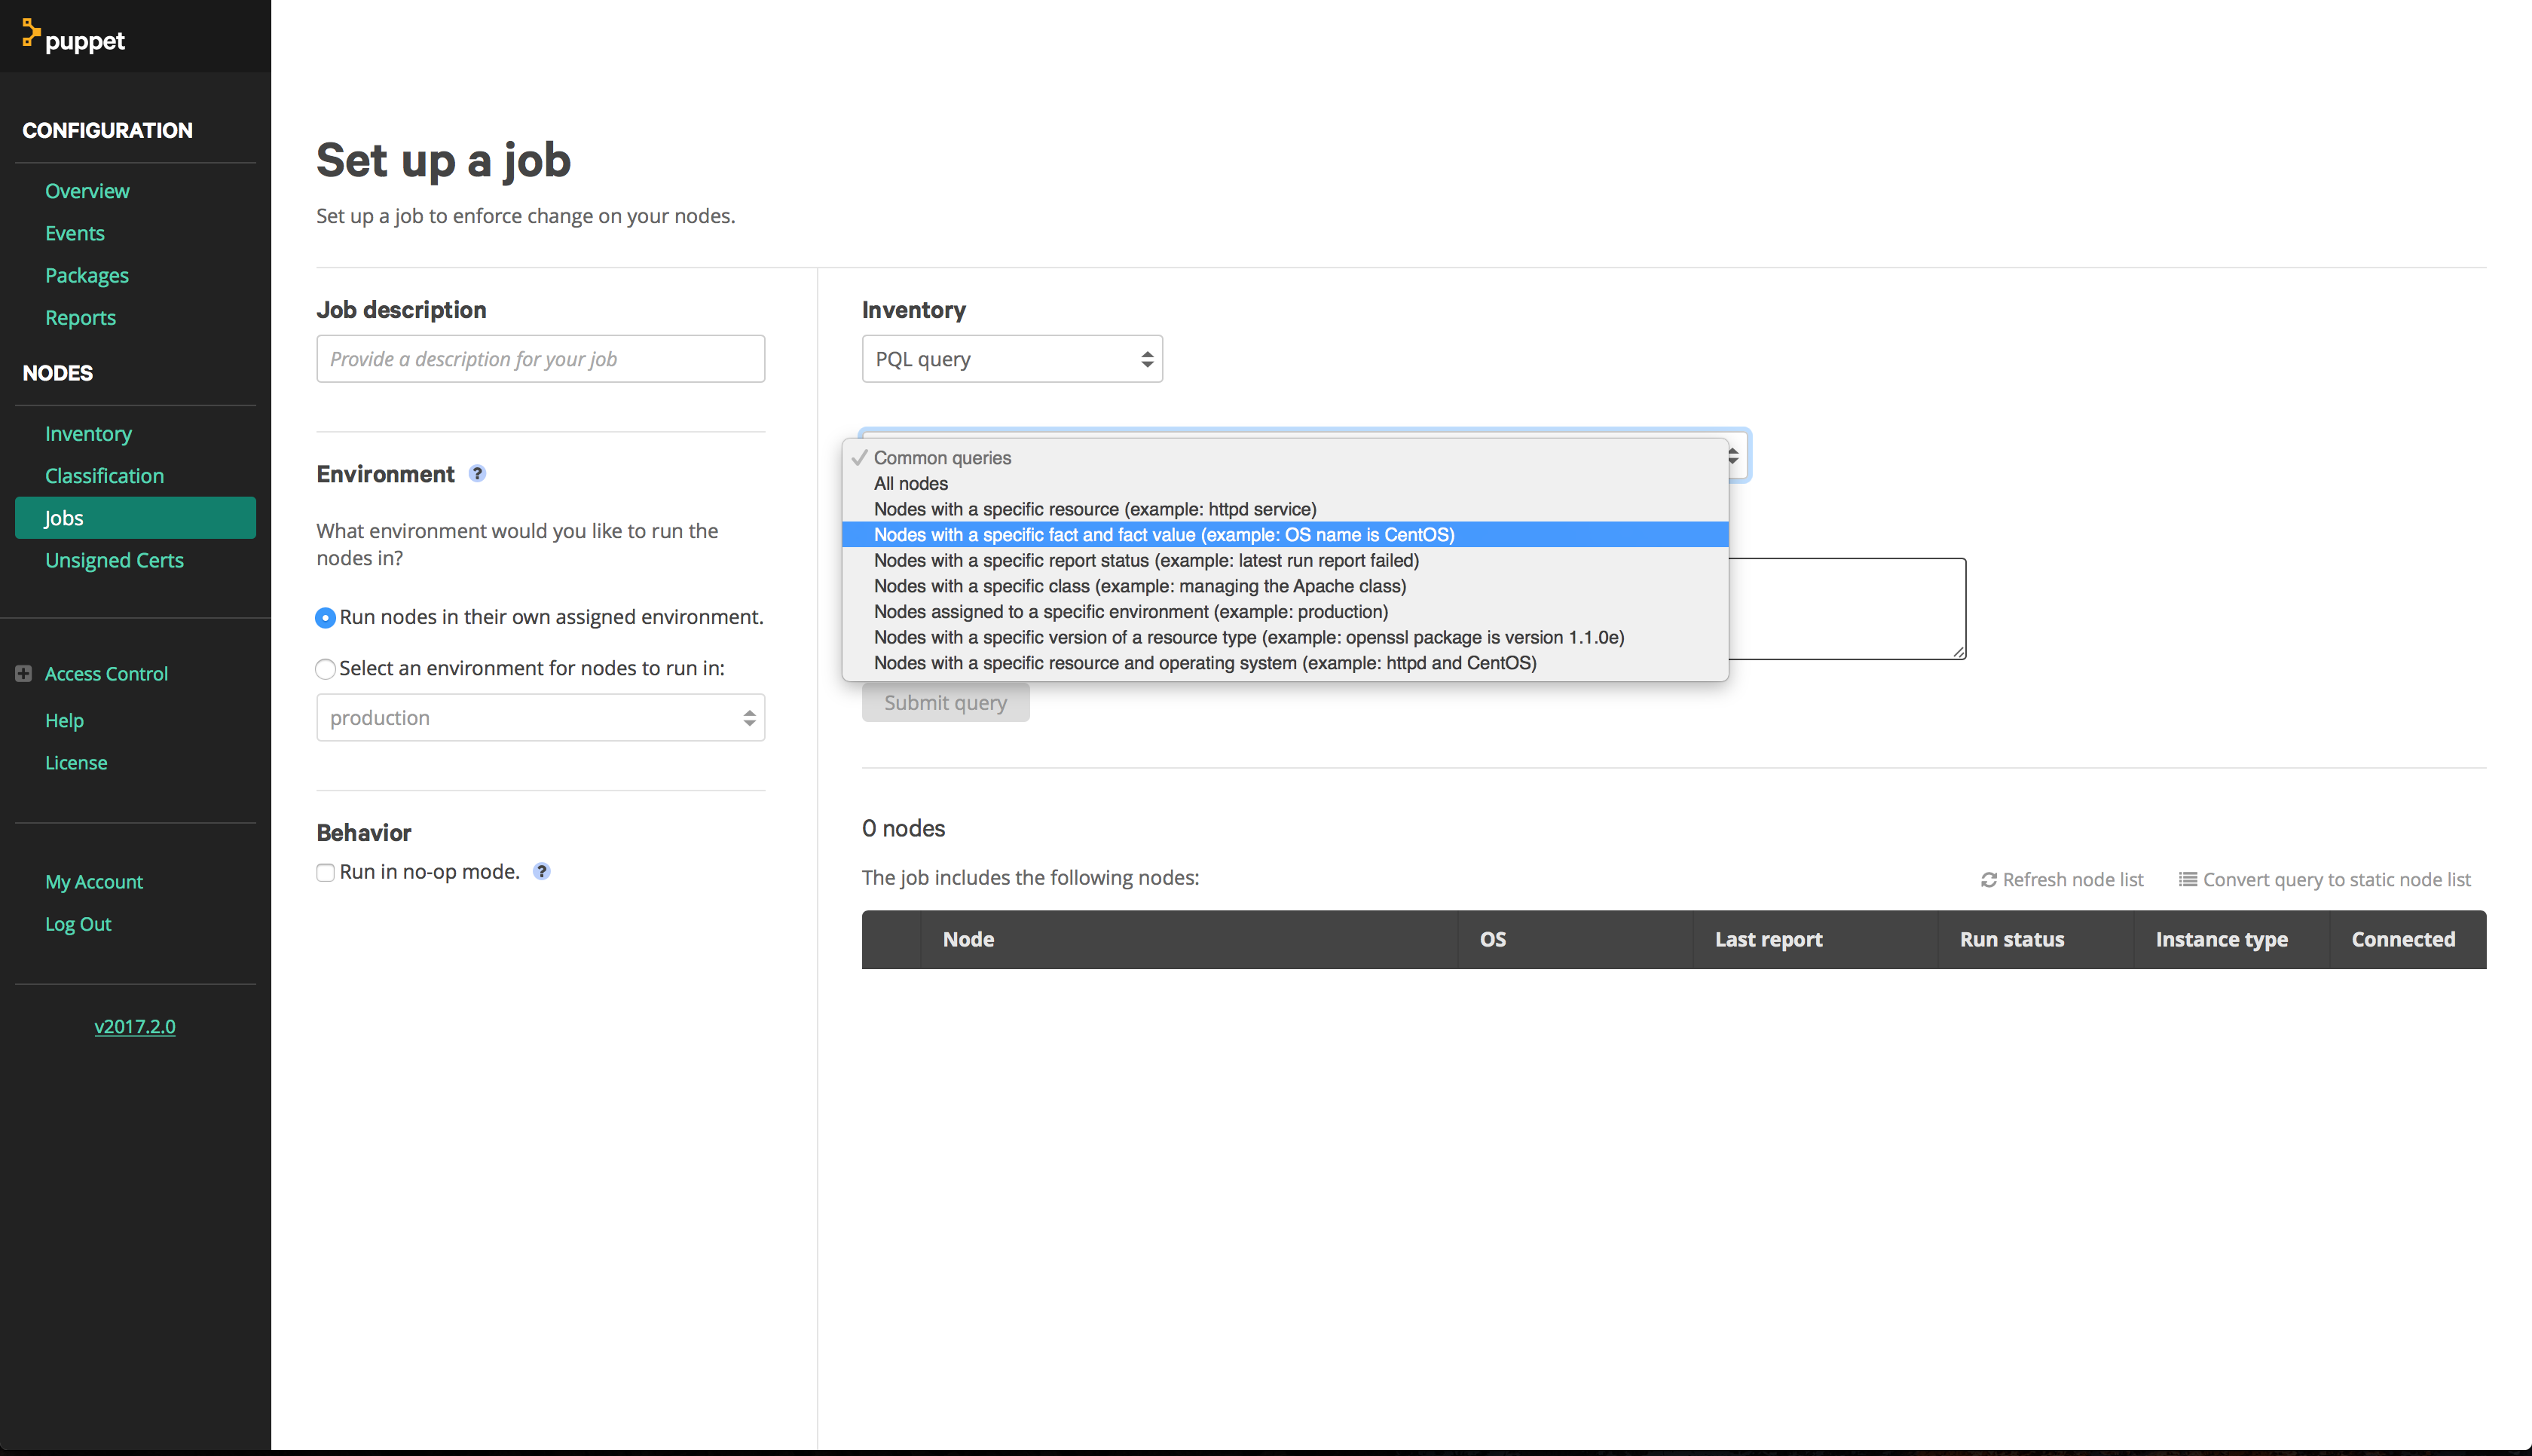
Task: Go to Unsigned Certs in sidebar
Action: (x=114, y=560)
